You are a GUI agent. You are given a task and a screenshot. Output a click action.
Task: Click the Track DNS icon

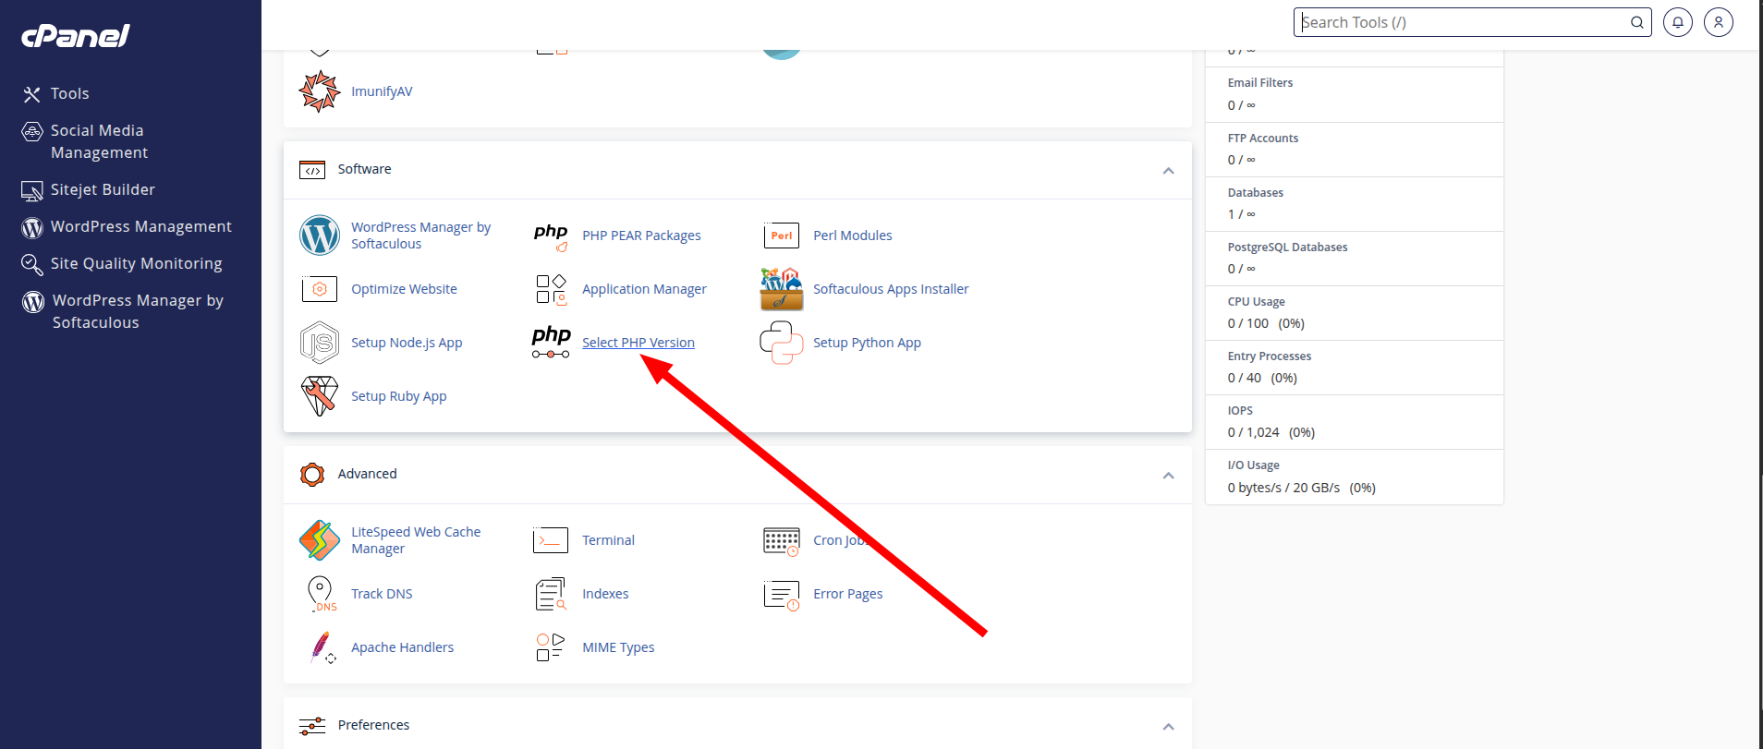(320, 594)
